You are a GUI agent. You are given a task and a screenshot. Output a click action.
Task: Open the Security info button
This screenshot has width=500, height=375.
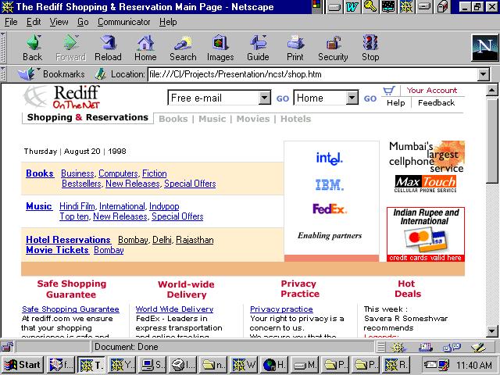click(333, 48)
